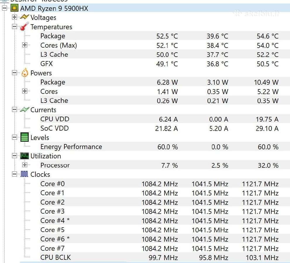Select the CPU VDD current row
Image resolution: width=290 pixels, height=263 pixels.
(x=165, y=119)
